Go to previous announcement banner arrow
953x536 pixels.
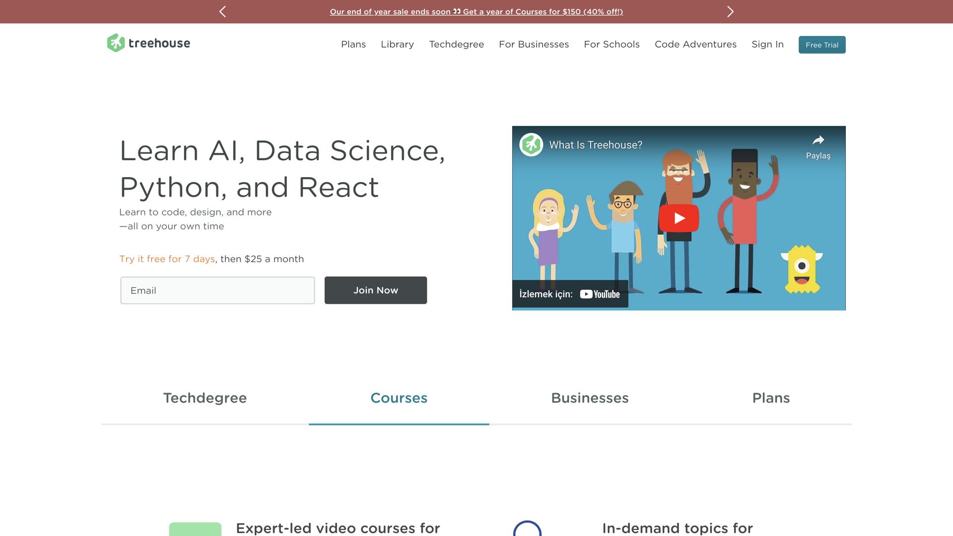(223, 11)
